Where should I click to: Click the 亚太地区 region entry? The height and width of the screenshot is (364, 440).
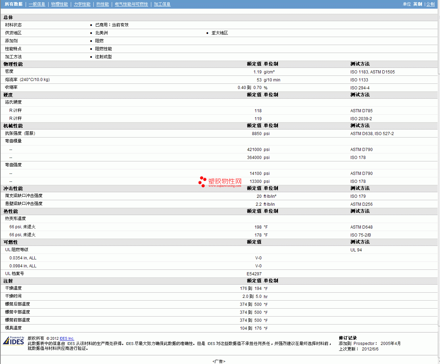pos(220,33)
